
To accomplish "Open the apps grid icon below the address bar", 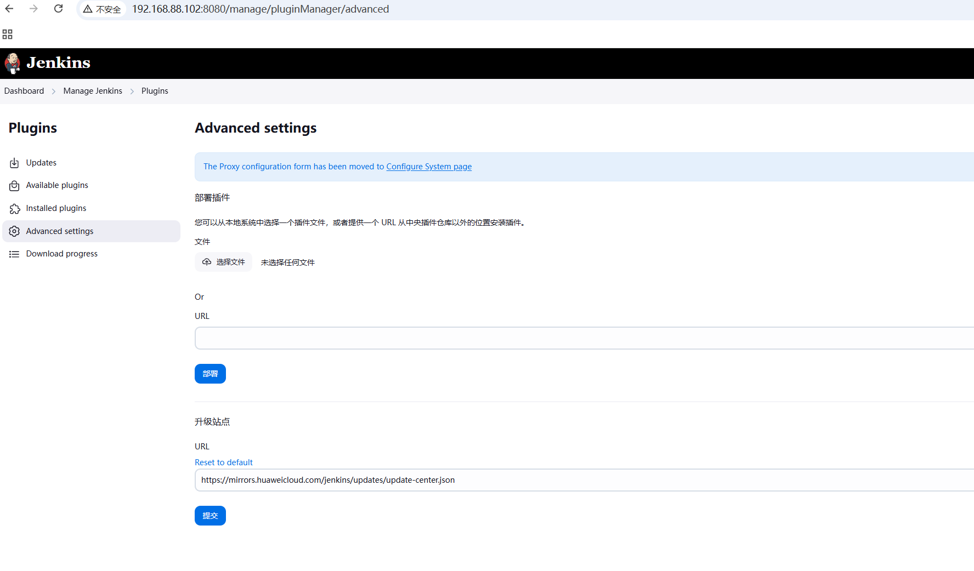I will tap(8, 35).
